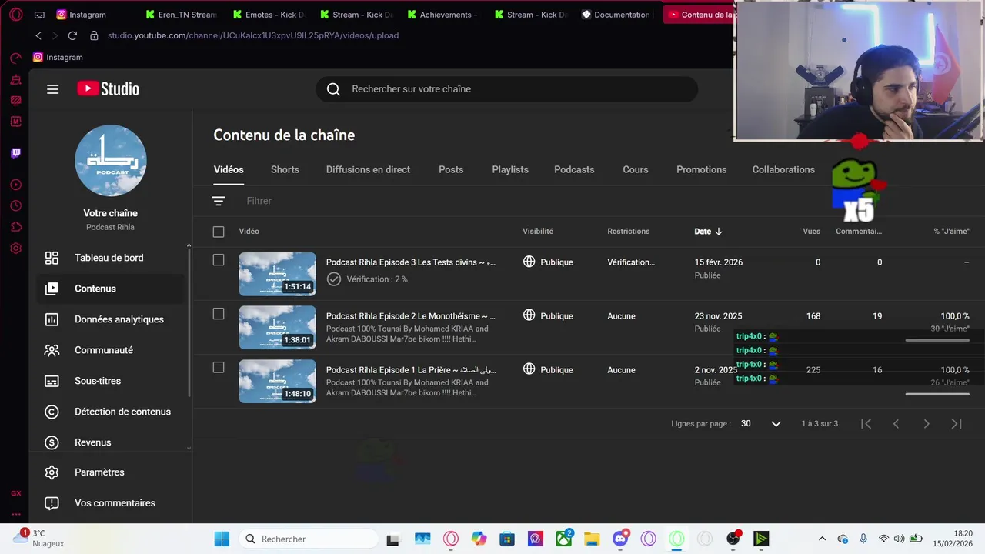Viewport: 985px width, 554px height.
Task: Jump to the first page of results
Action: (866, 424)
